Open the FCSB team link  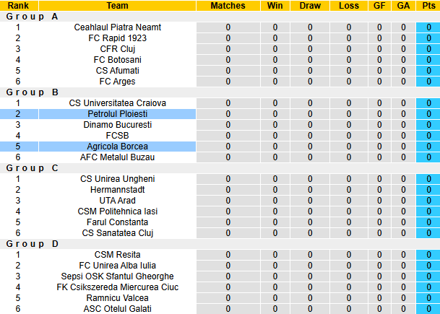tap(118, 136)
